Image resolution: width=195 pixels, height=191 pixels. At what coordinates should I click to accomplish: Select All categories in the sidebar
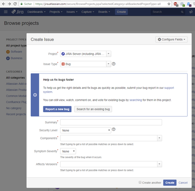[x=16, y=77]
